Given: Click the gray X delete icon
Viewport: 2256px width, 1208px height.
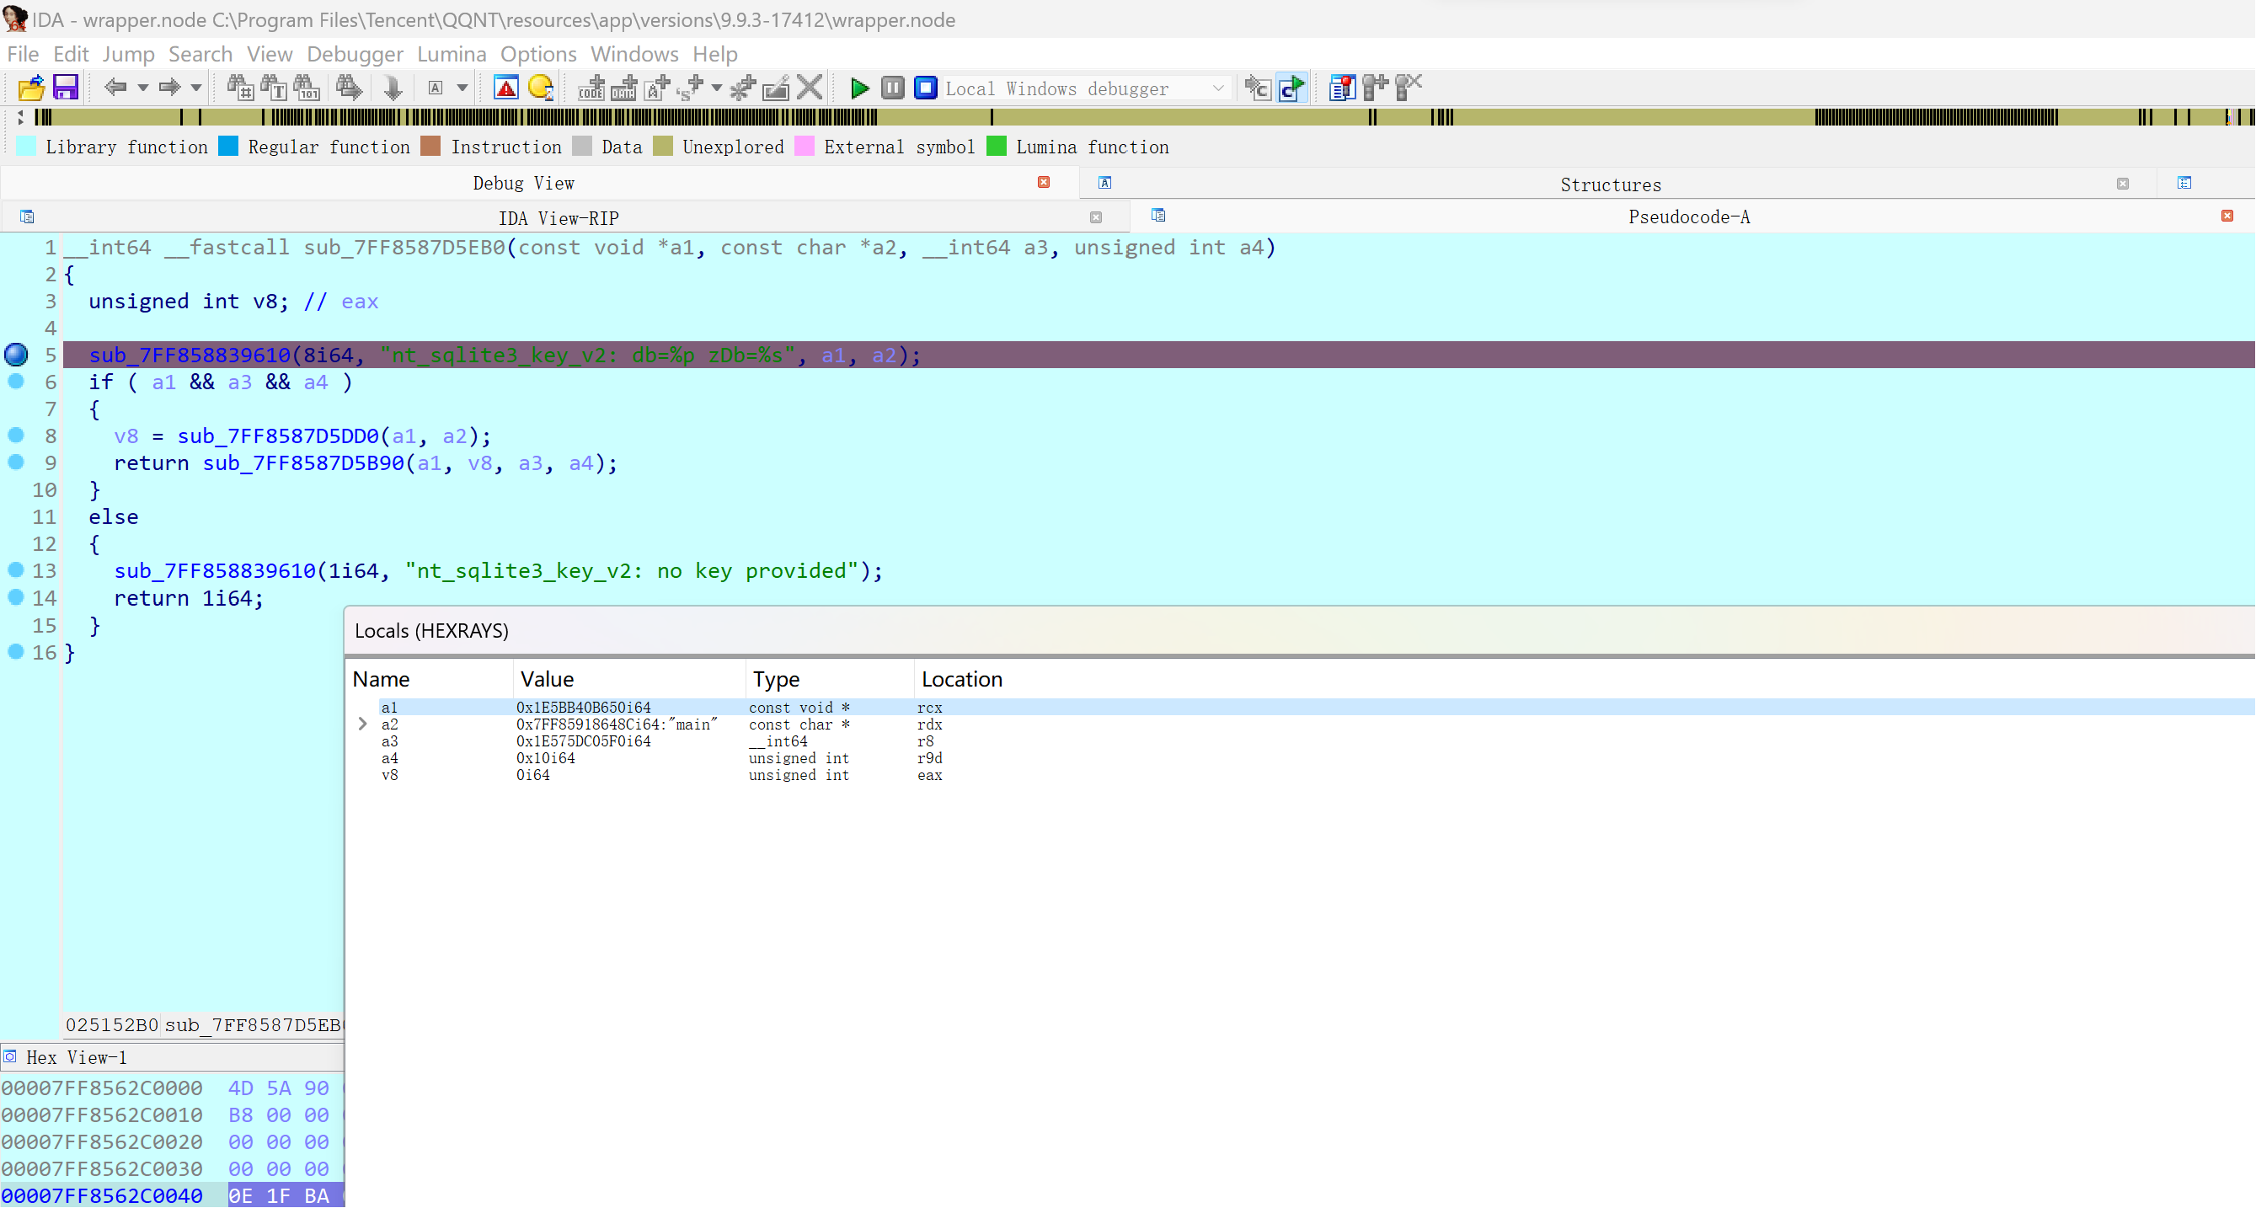Looking at the screenshot, I should coord(810,88).
